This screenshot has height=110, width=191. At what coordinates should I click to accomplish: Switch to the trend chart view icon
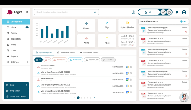163,12
